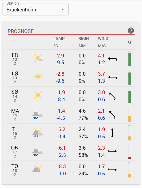Viewport: 142px width, 188px height.
Task: Click the REGN column header
Action: tap(84, 39)
